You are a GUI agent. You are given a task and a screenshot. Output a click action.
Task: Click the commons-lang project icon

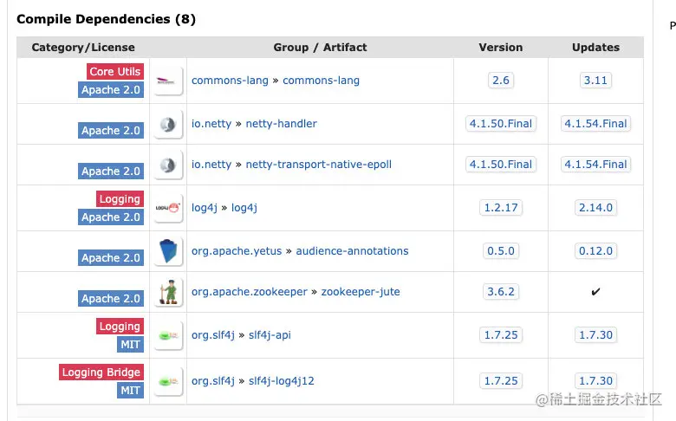pos(168,81)
